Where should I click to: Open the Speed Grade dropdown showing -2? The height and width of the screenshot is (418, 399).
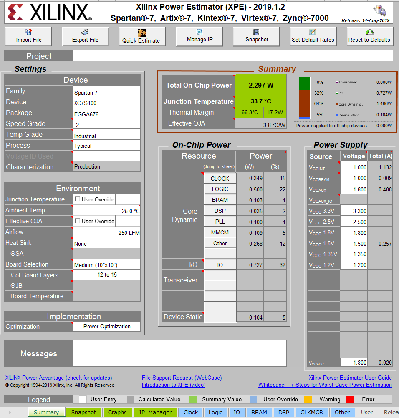pos(107,124)
